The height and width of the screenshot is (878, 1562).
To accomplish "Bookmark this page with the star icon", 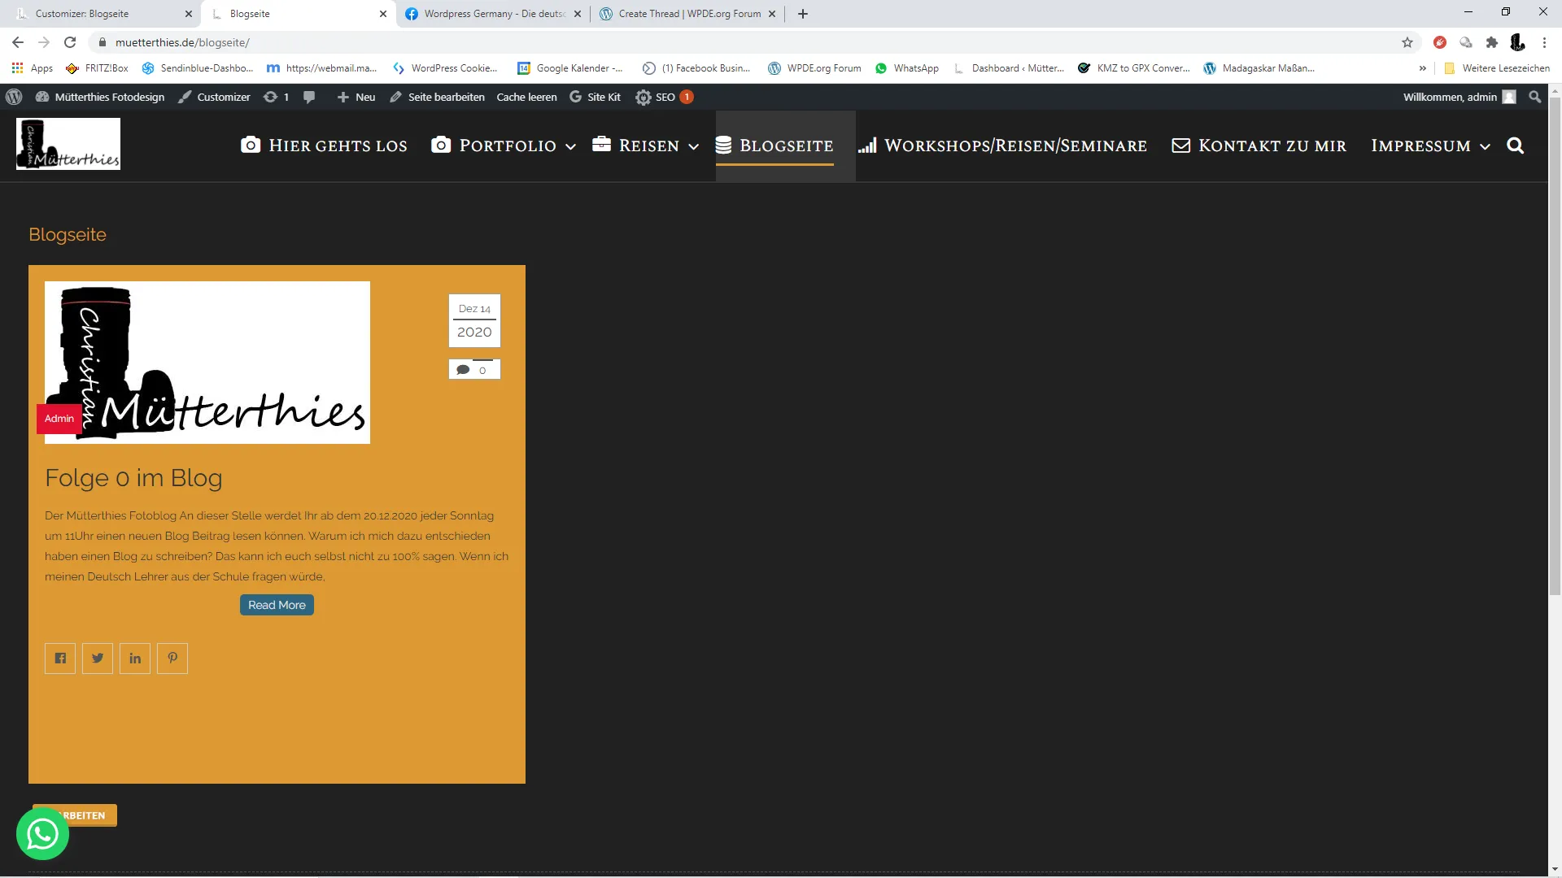I will tap(1407, 42).
